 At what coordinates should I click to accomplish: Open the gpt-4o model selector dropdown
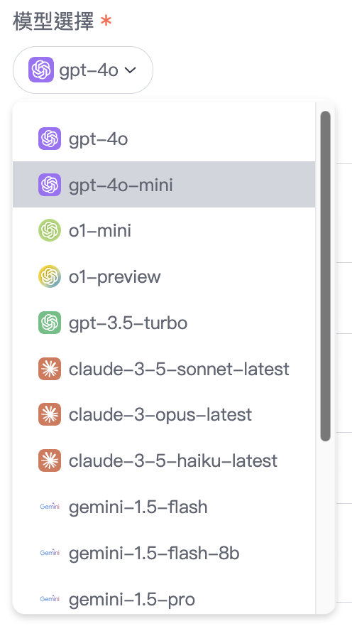click(83, 70)
